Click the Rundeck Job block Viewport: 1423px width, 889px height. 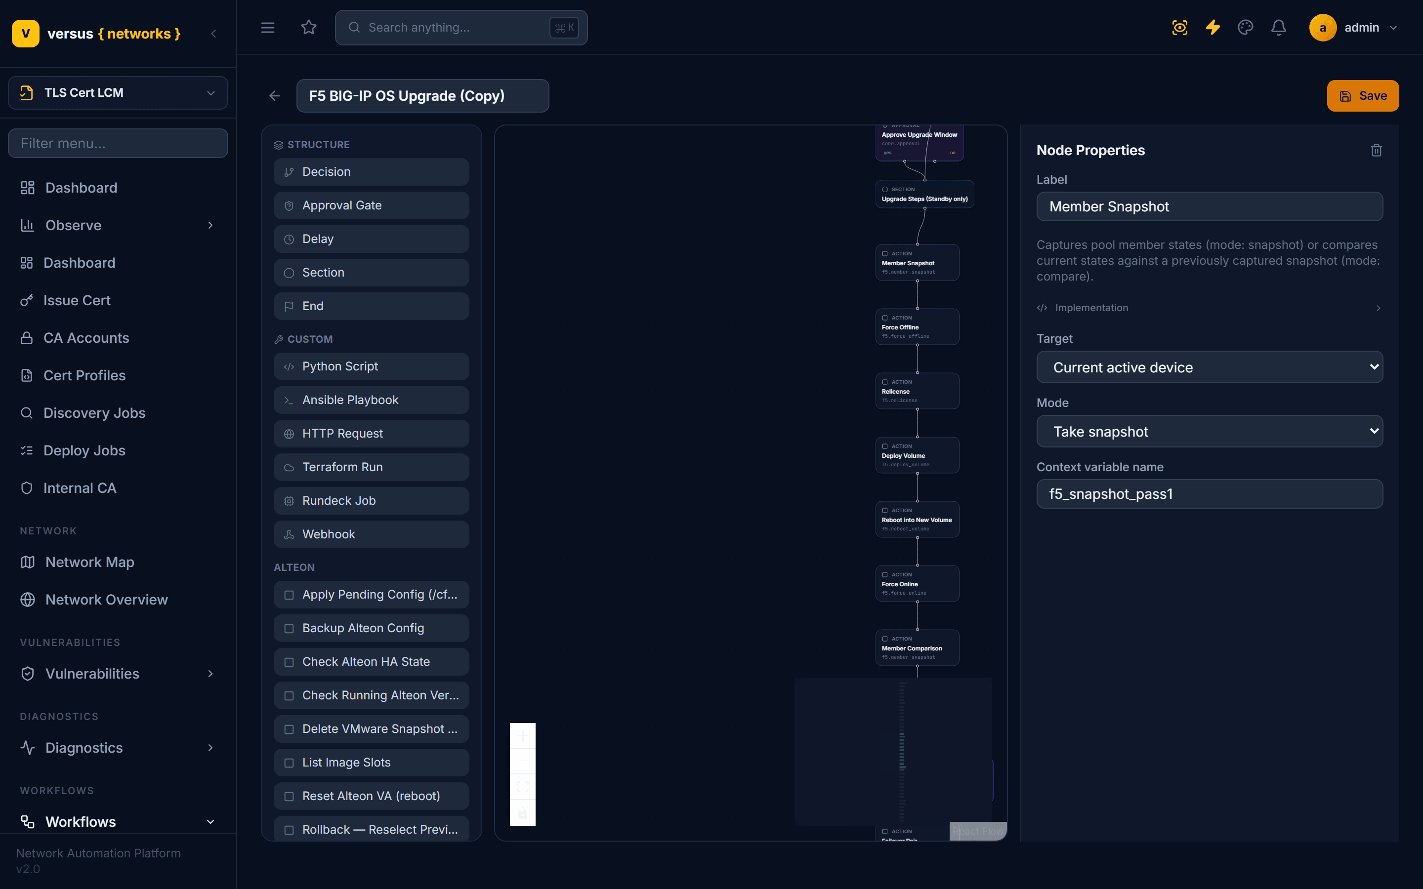click(x=371, y=500)
